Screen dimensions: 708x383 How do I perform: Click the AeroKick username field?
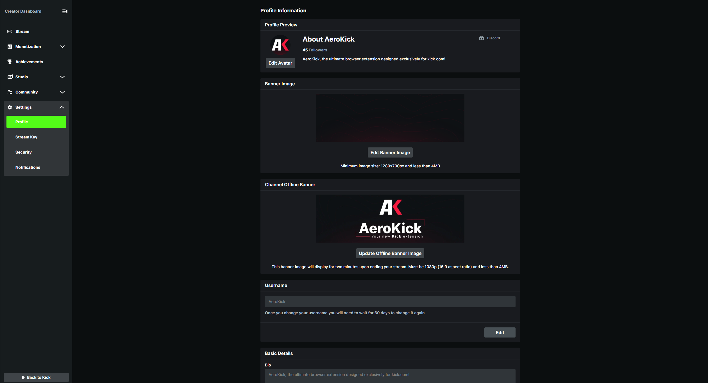(x=390, y=302)
